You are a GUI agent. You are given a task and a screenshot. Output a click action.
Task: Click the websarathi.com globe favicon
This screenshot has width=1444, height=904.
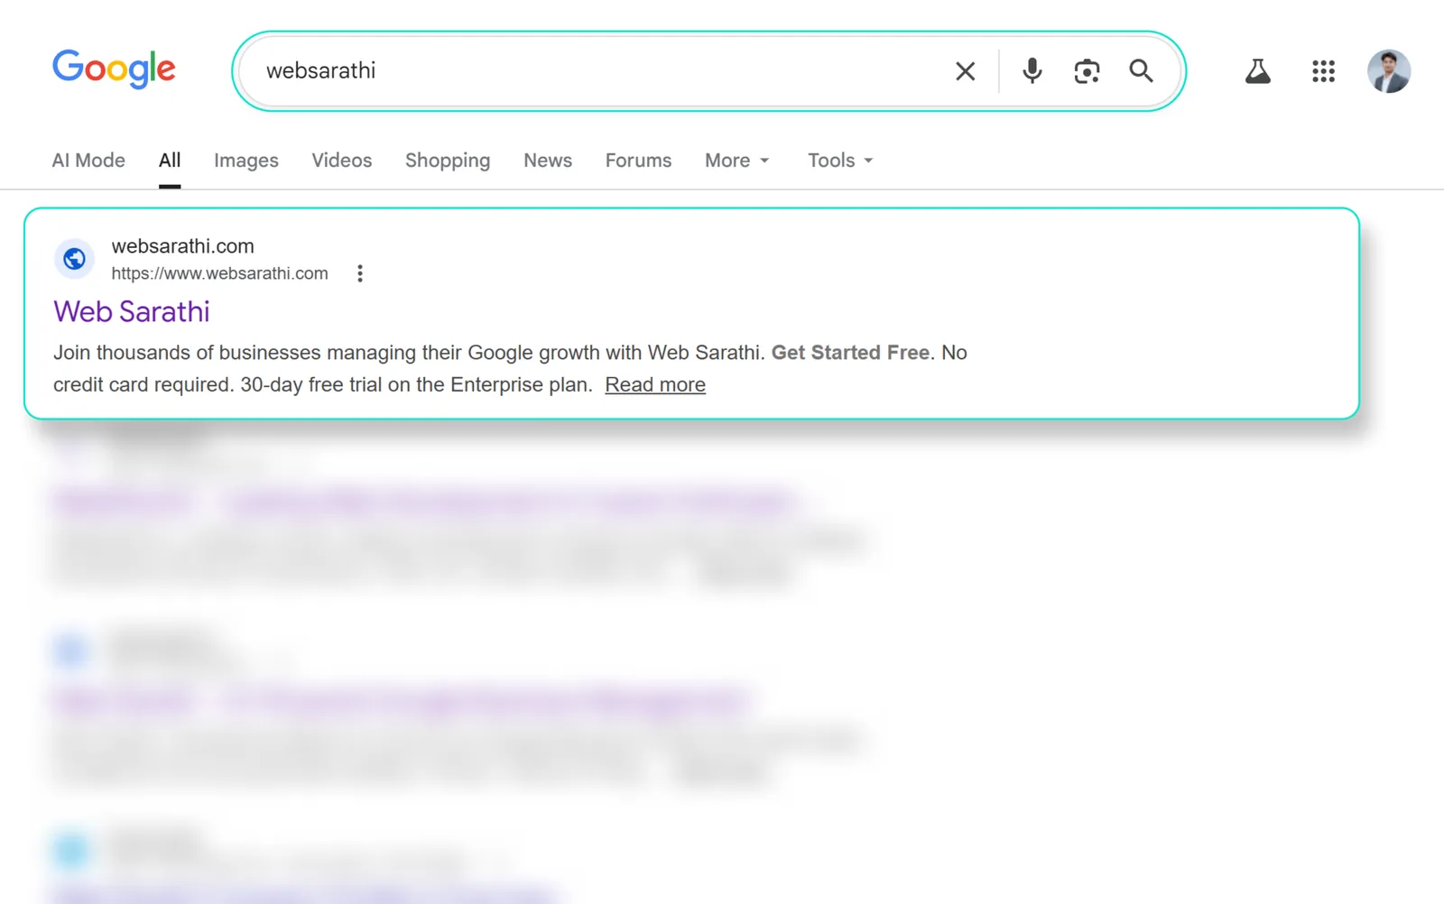pyautogui.click(x=74, y=260)
